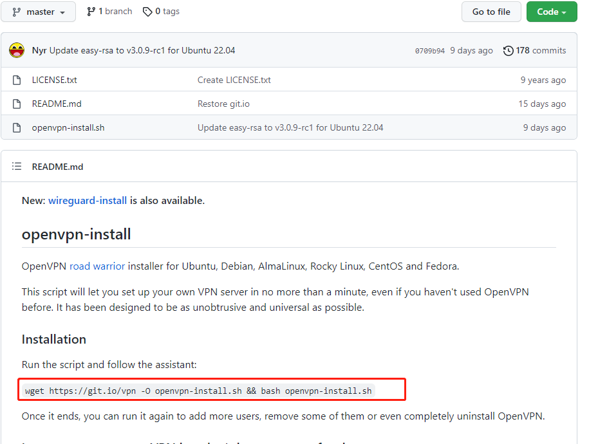Toggle the README table of contents icon
Image resolution: width=589 pixels, height=444 pixels.
tap(17, 167)
